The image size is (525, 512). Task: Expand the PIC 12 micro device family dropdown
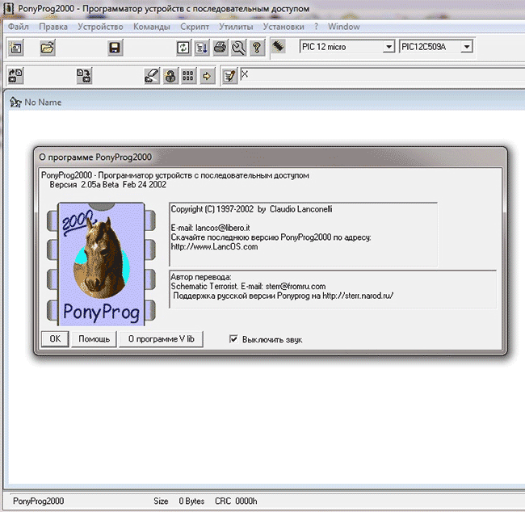coord(388,47)
